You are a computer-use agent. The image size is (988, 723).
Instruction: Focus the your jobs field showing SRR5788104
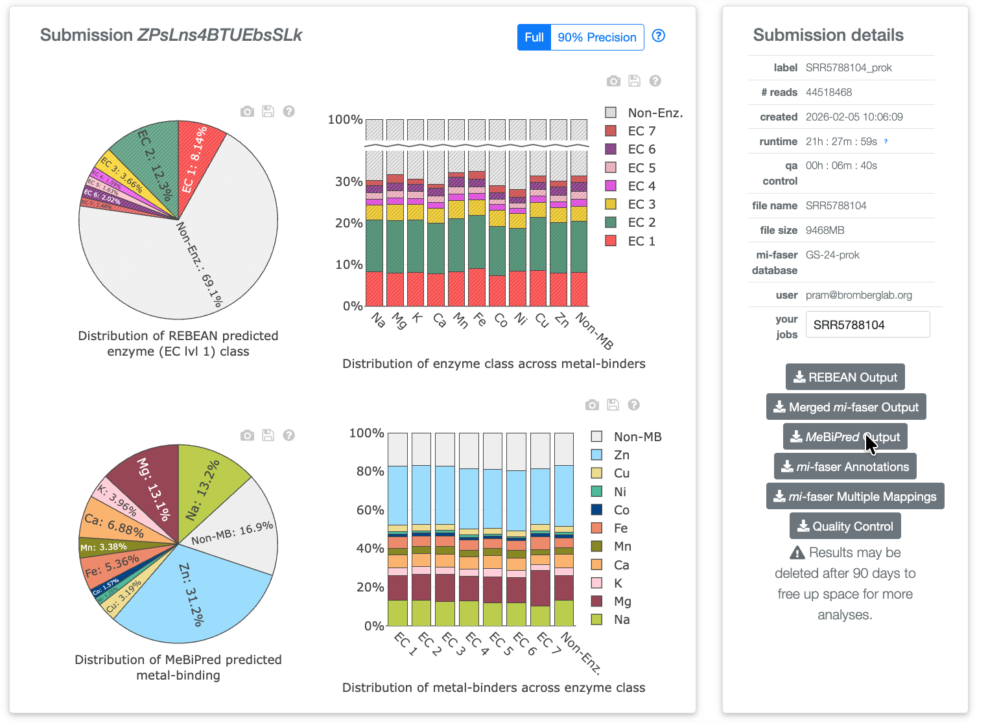[x=867, y=325]
